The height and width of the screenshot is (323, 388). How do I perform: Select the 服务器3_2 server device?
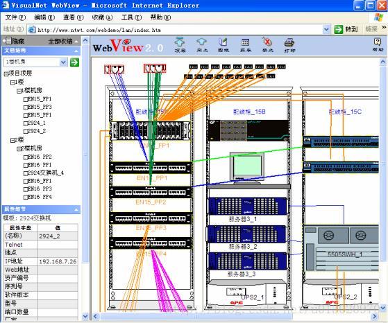[246, 234]
